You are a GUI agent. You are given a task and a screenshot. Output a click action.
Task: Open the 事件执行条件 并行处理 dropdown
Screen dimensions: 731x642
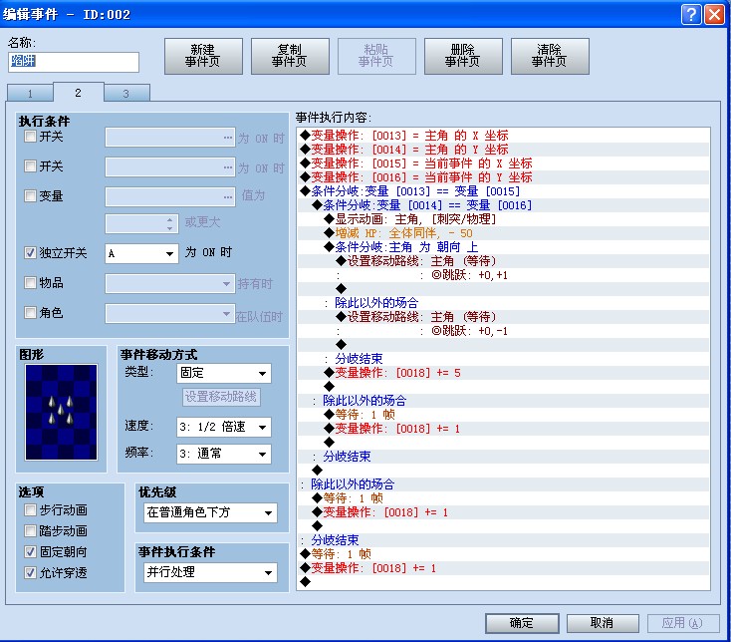(210, 572)
